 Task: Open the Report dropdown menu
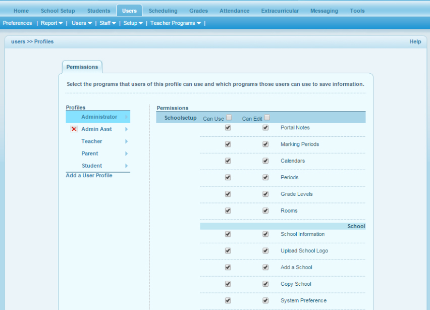pos(52,23)
